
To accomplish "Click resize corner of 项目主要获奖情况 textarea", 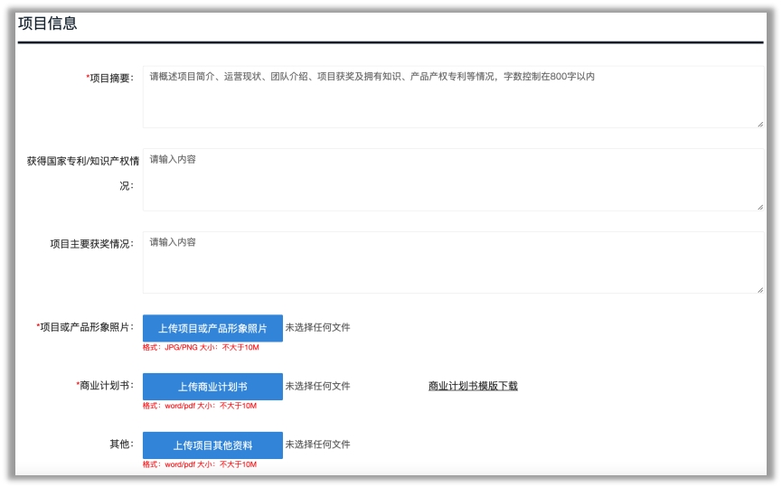I will click(x=760, y=289).
